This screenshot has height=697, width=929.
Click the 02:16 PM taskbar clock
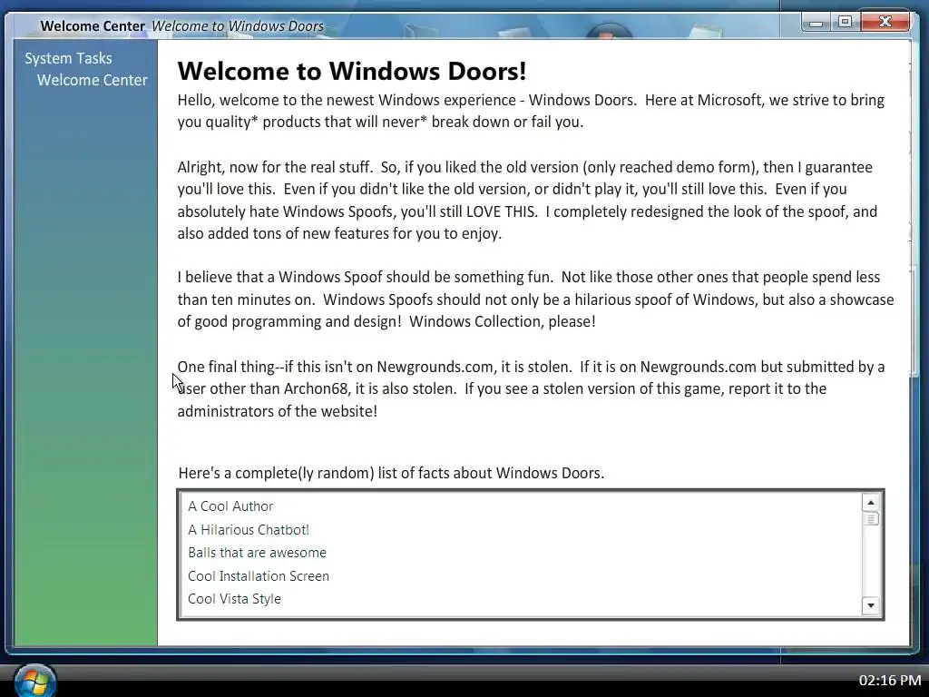(x=890, y=680)
